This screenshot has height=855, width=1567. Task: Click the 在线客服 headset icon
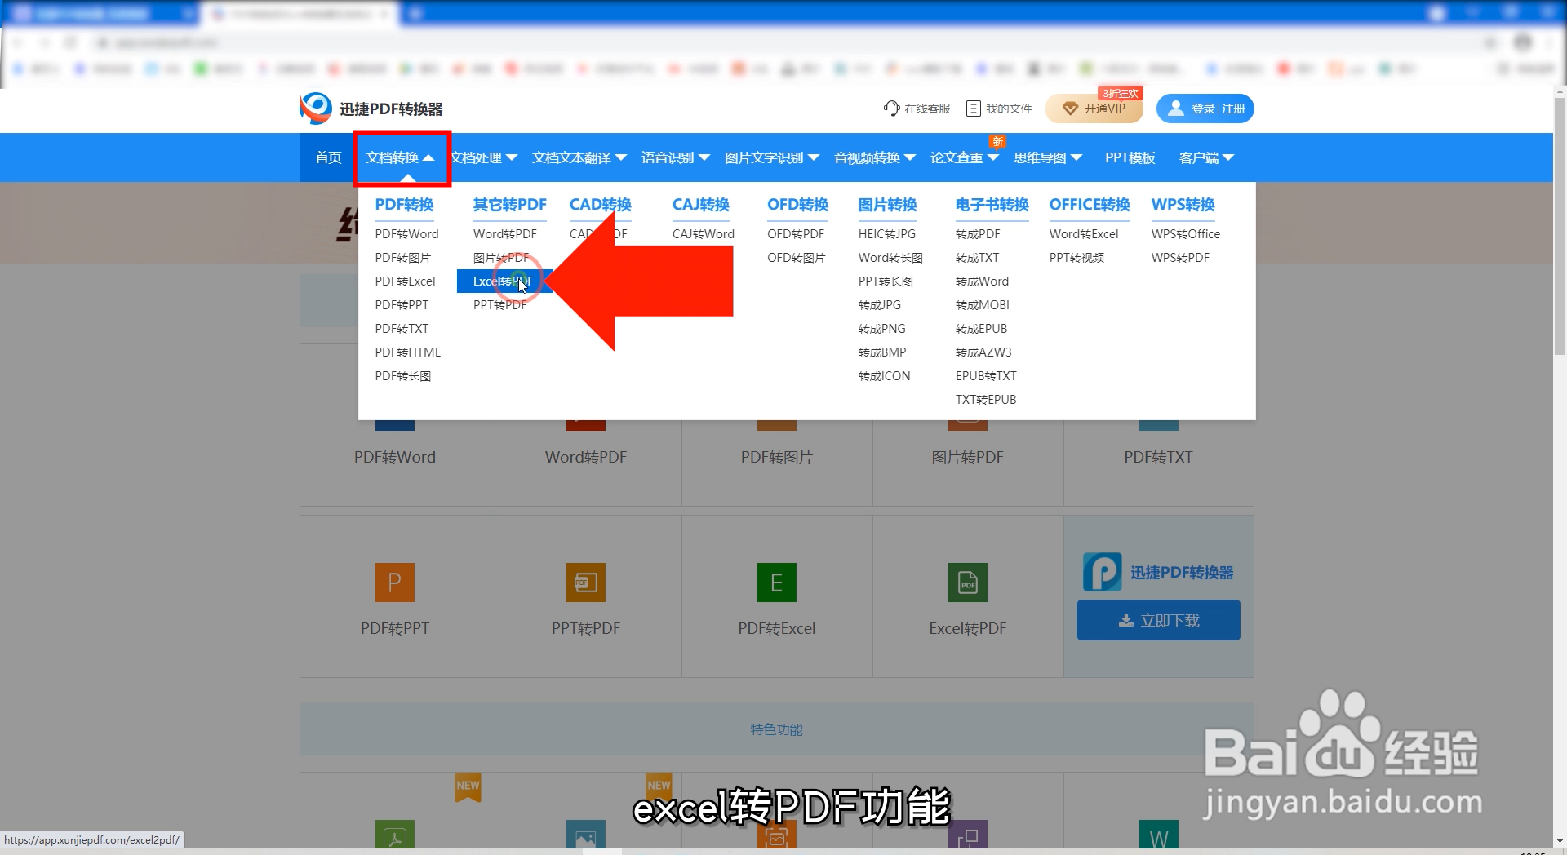click(x=890, y=108)
